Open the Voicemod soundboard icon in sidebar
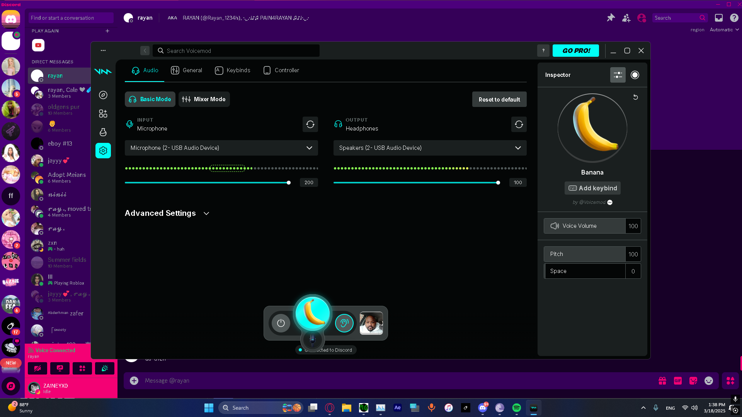This screenshot has width=742, height=417. [x=103, y=114]
